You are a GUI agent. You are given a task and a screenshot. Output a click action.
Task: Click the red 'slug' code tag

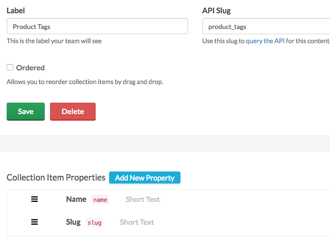[94, 222]
